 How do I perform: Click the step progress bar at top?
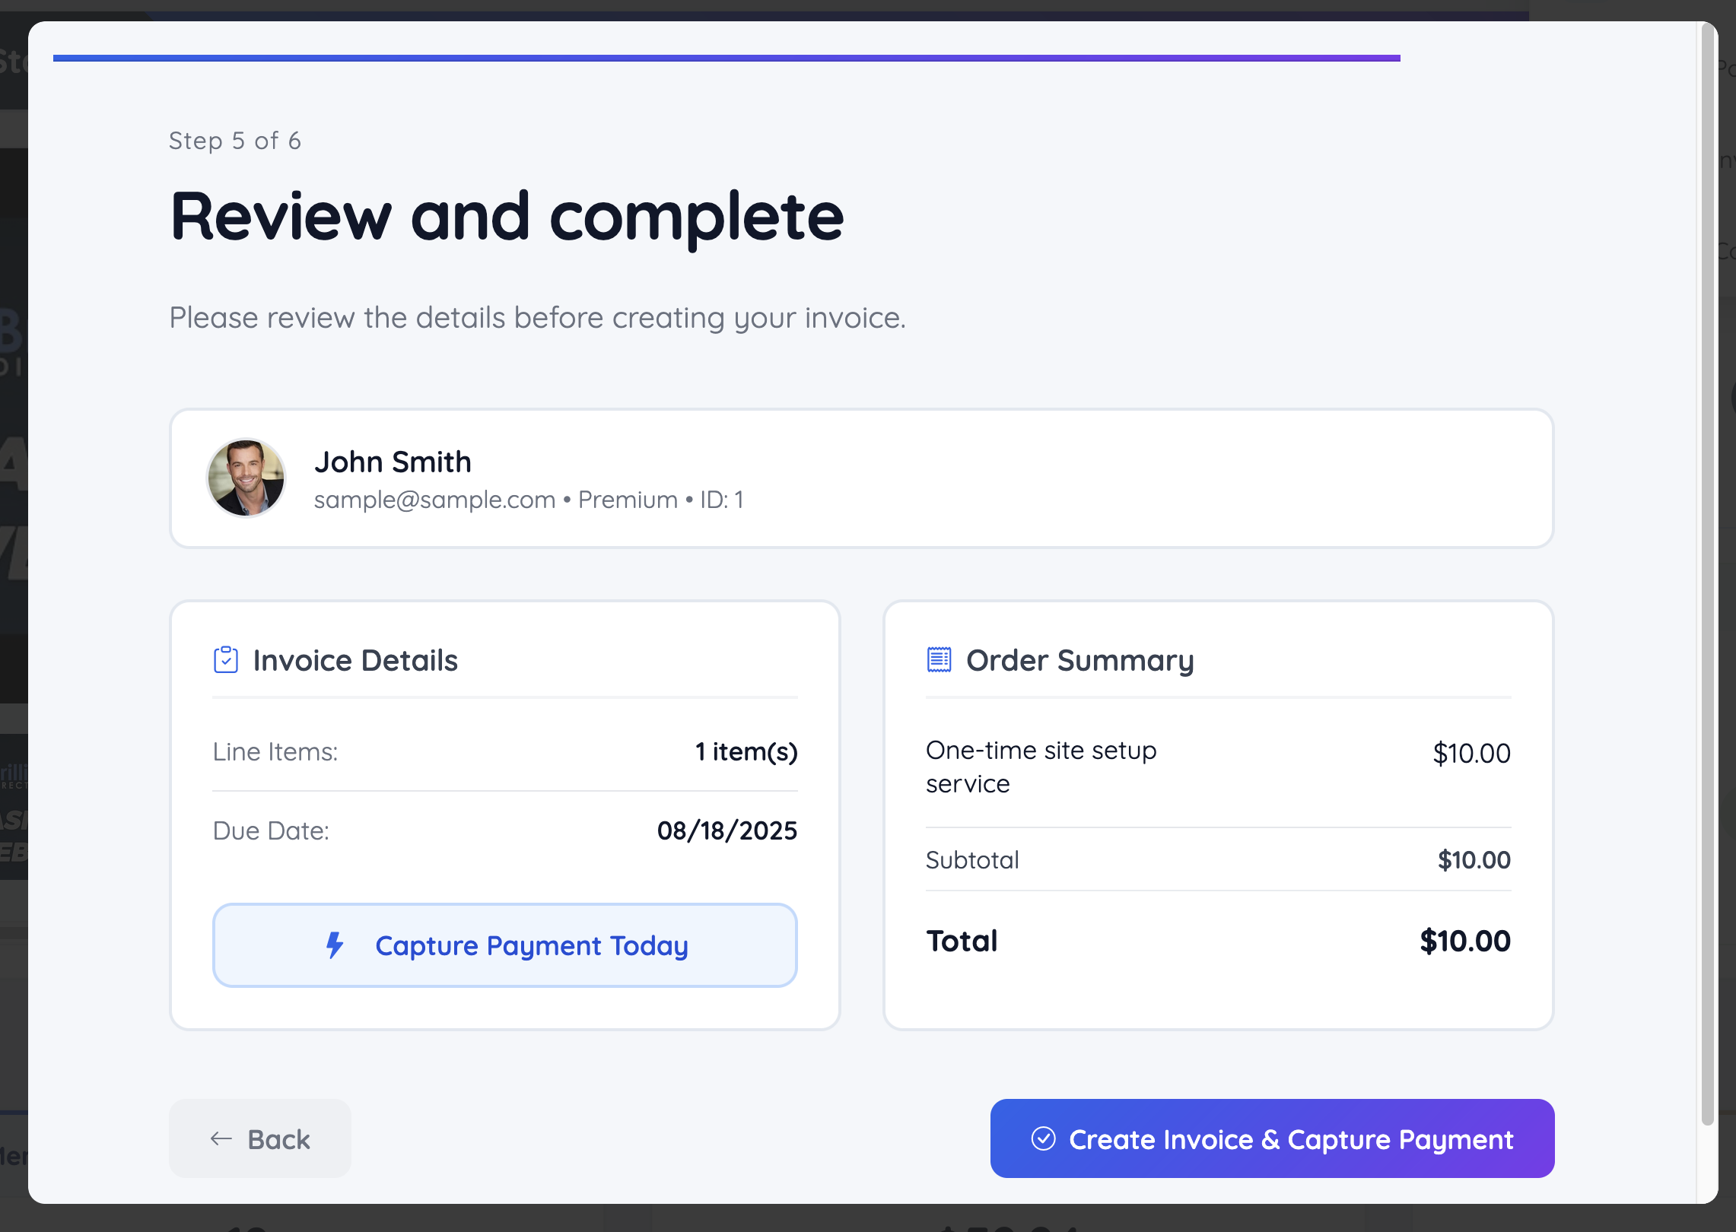click(727, 58)
